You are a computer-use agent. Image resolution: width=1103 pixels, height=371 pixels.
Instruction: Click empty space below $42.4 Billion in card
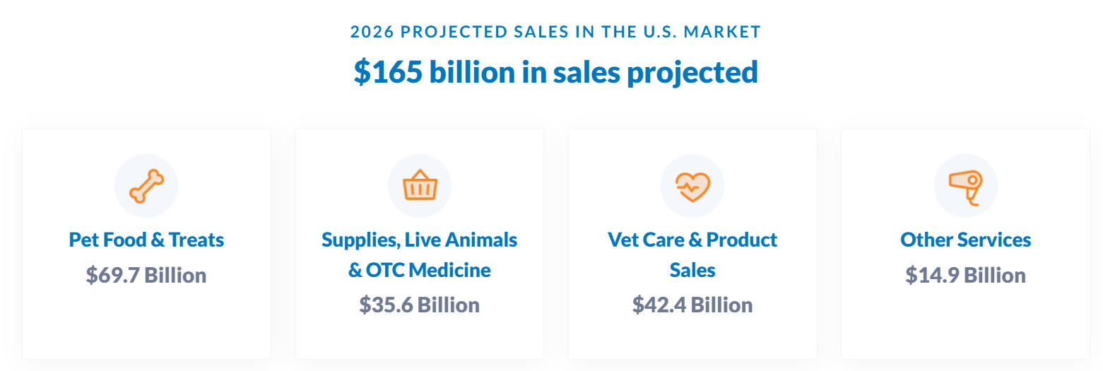[x=692, y=338]
